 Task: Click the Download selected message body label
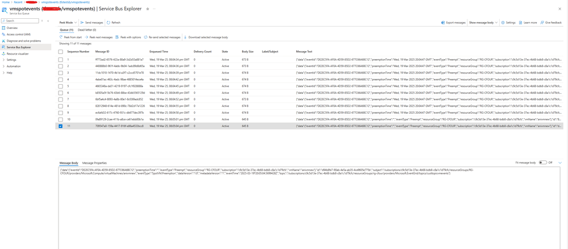coord(208,37)
